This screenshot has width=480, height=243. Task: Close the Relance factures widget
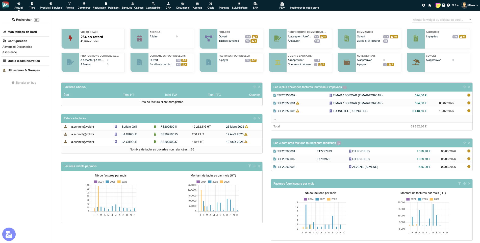[x=259, y=118]
